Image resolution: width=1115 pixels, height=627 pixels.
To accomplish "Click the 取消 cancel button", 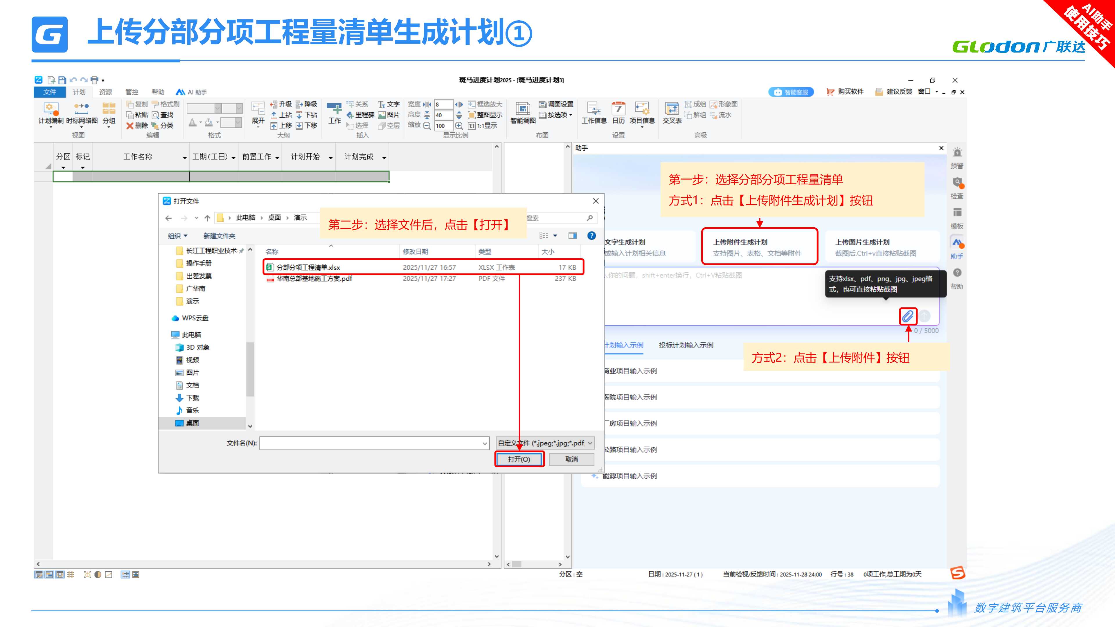I will 571,459.
